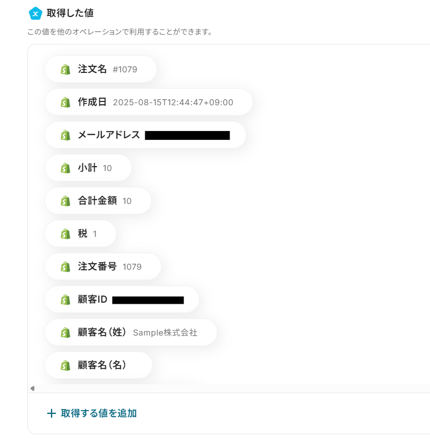Click the Shopify icon beside 税
Image resolution: width=430 pixels, height=443 pixels.
coord(66,234)
